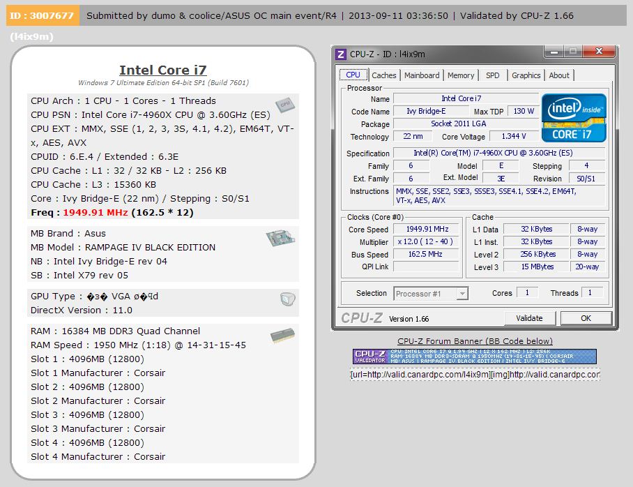Open the Intel Core i7 heading link

click(x=163, y=70)
